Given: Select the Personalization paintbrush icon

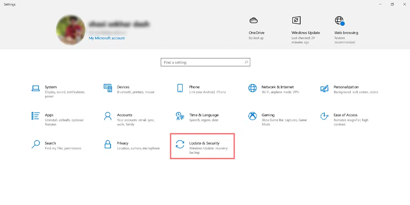Looking at the screenshot, I should click(324, 88).
